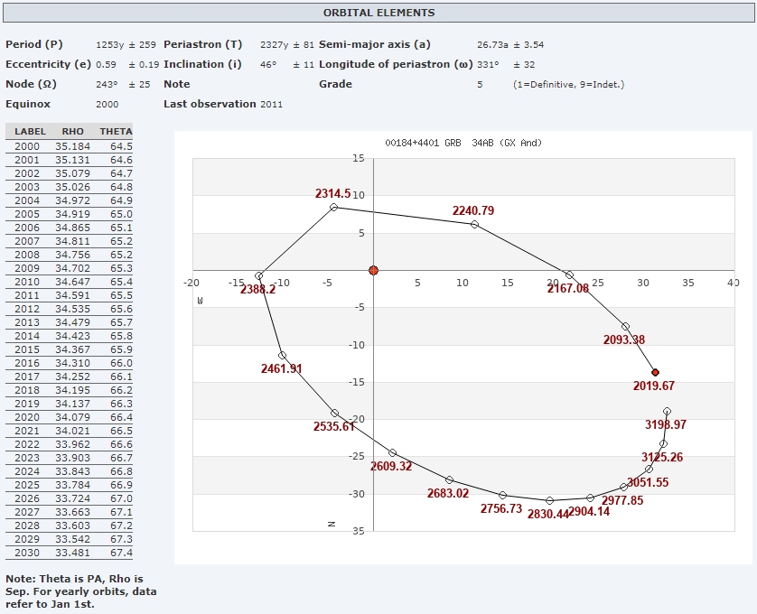757x614 pixels.
Task: Pick the orbit point labeled 2756.73
Action: [502, 495]
